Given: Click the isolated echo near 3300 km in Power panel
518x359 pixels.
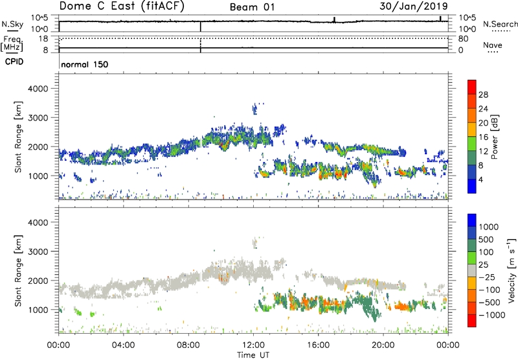Looking at the screenshot, I should click(254, 108).
